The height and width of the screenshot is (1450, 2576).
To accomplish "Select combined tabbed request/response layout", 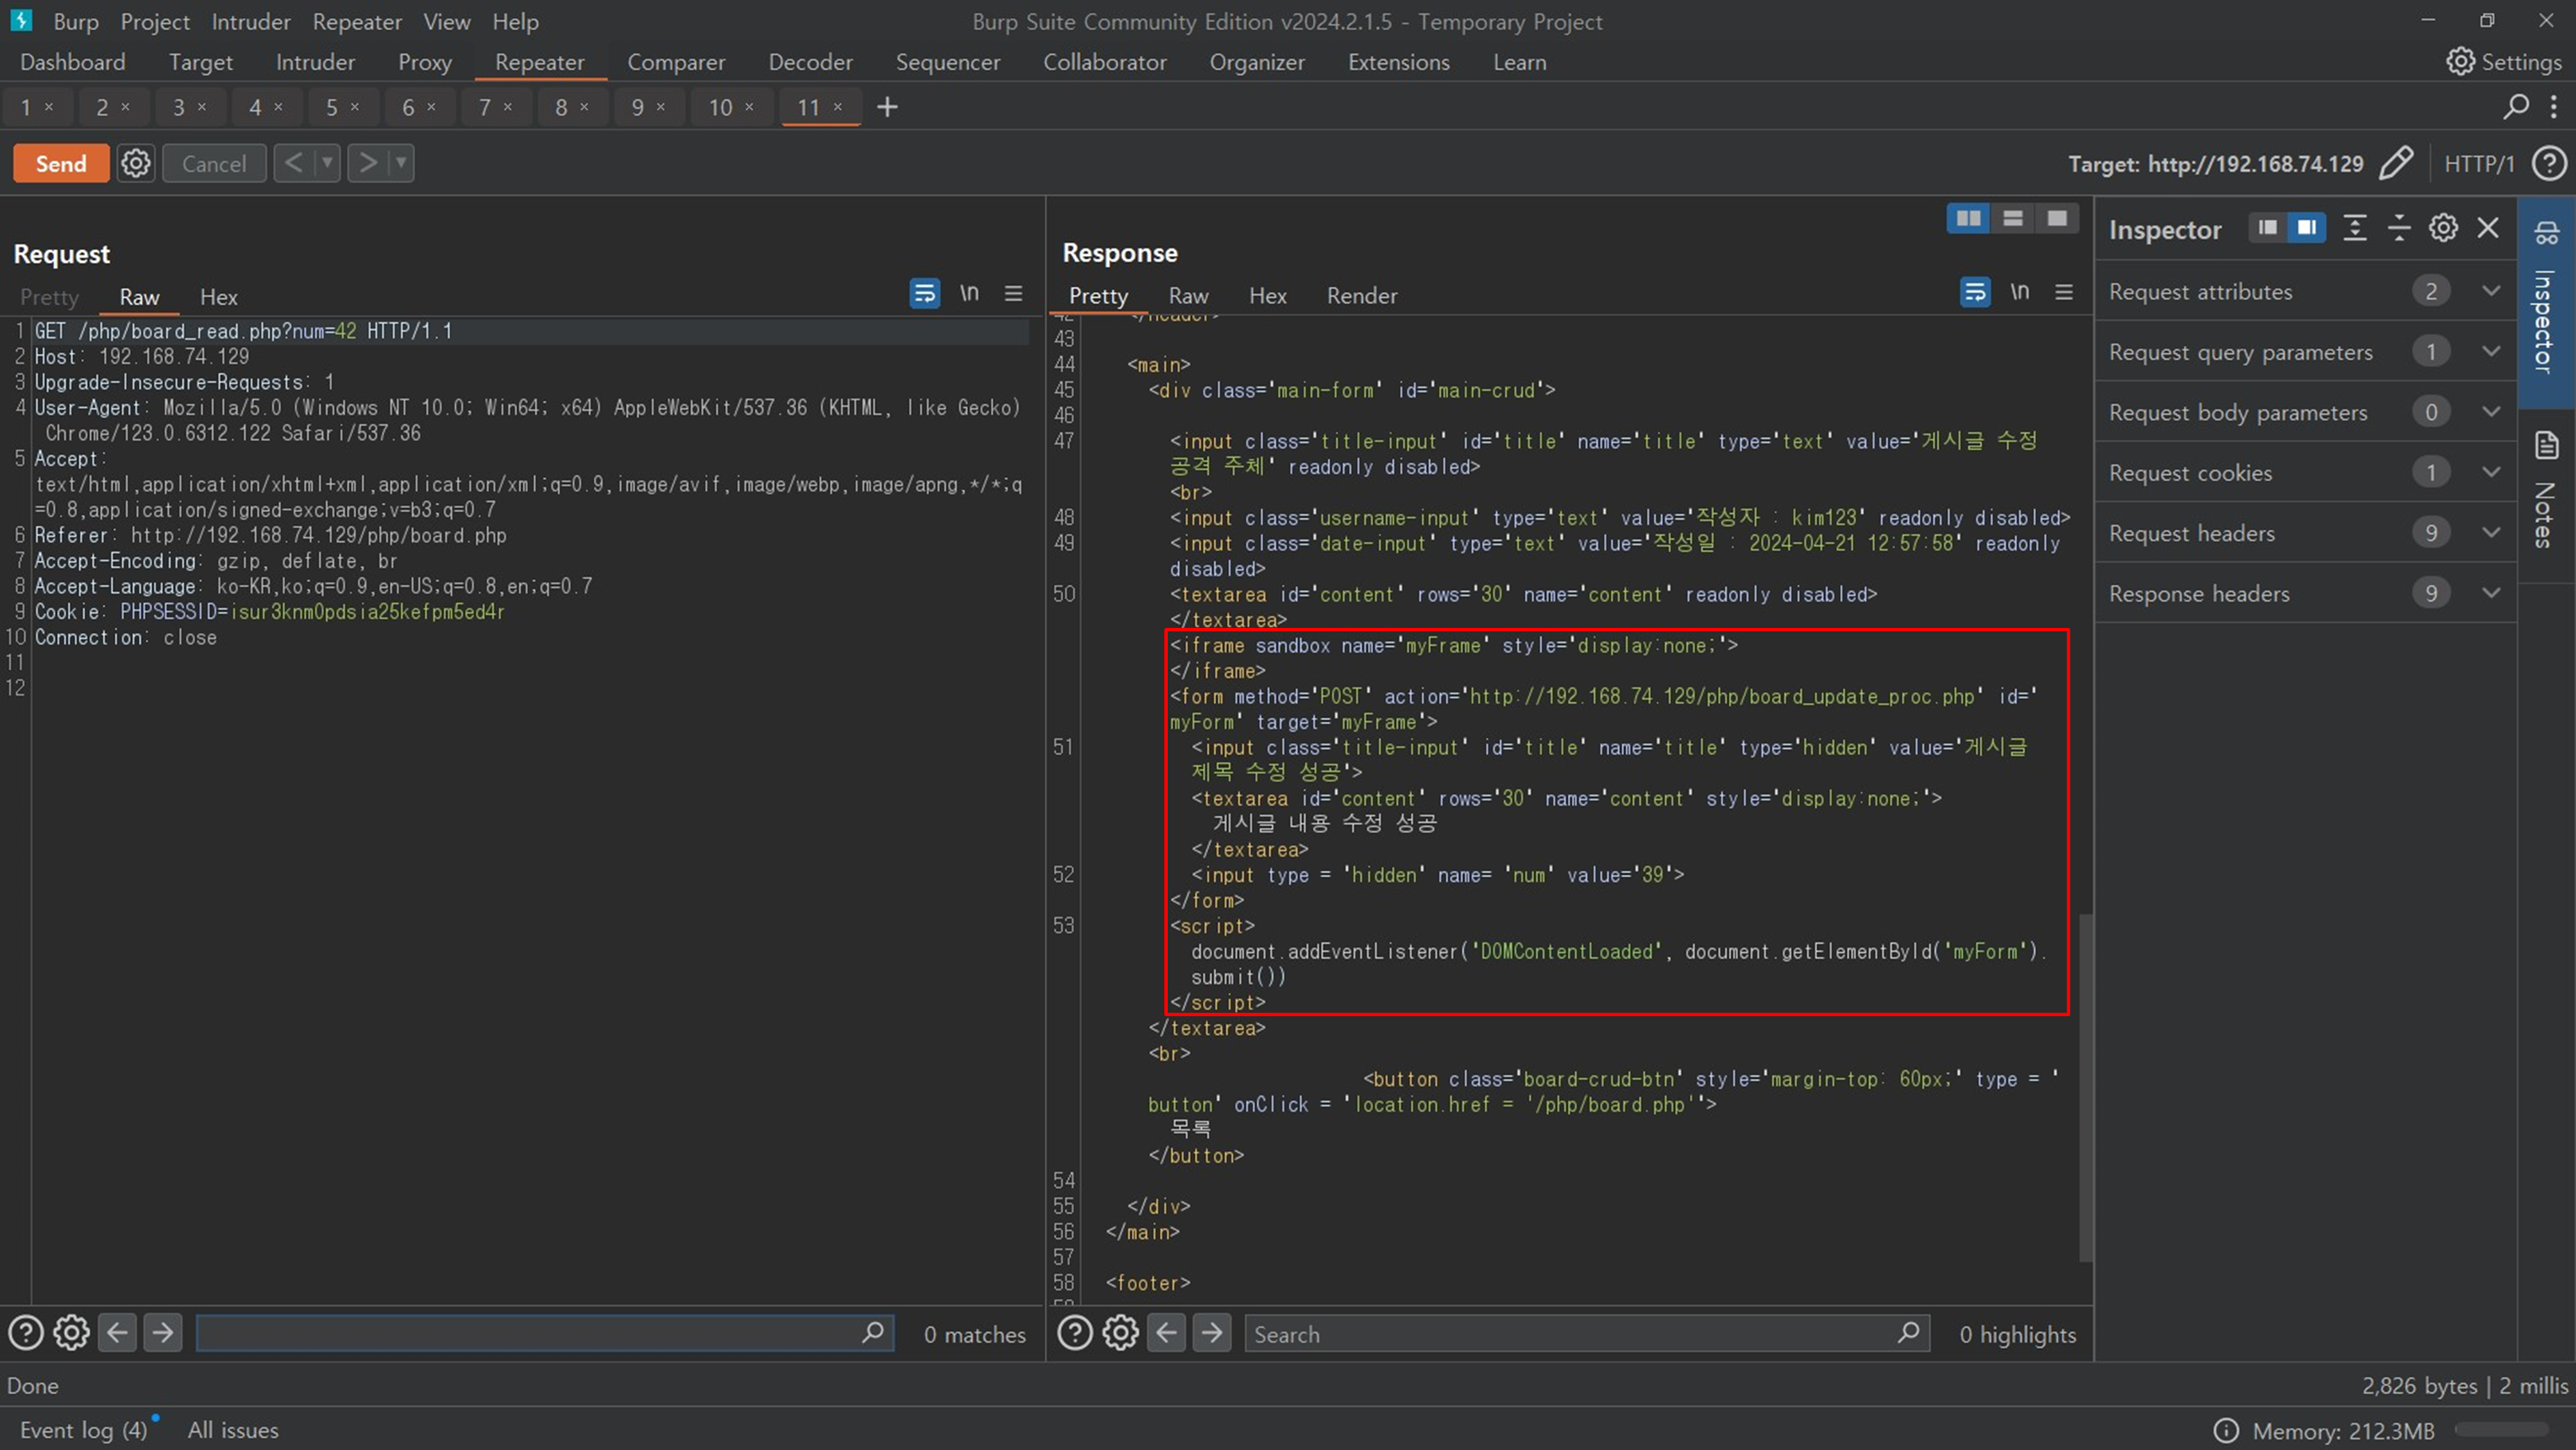I will click(2057, 218).
